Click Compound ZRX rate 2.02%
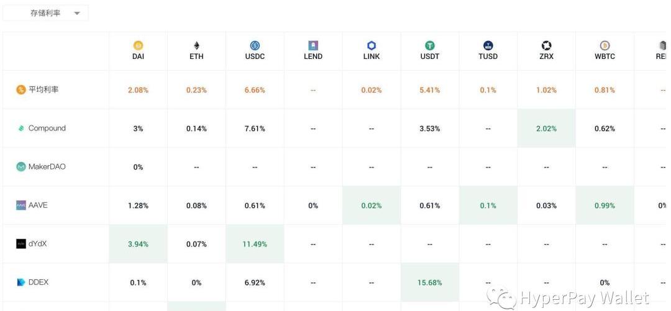Image resolution: width=671 pixels, height=311 pixels. tap(546, 128)
